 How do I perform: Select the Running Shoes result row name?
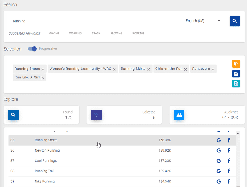tap(46, 140)
